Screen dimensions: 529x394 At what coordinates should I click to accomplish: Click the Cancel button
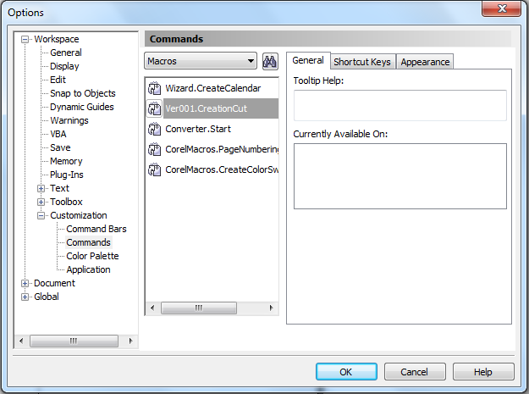tap(415, 372)
